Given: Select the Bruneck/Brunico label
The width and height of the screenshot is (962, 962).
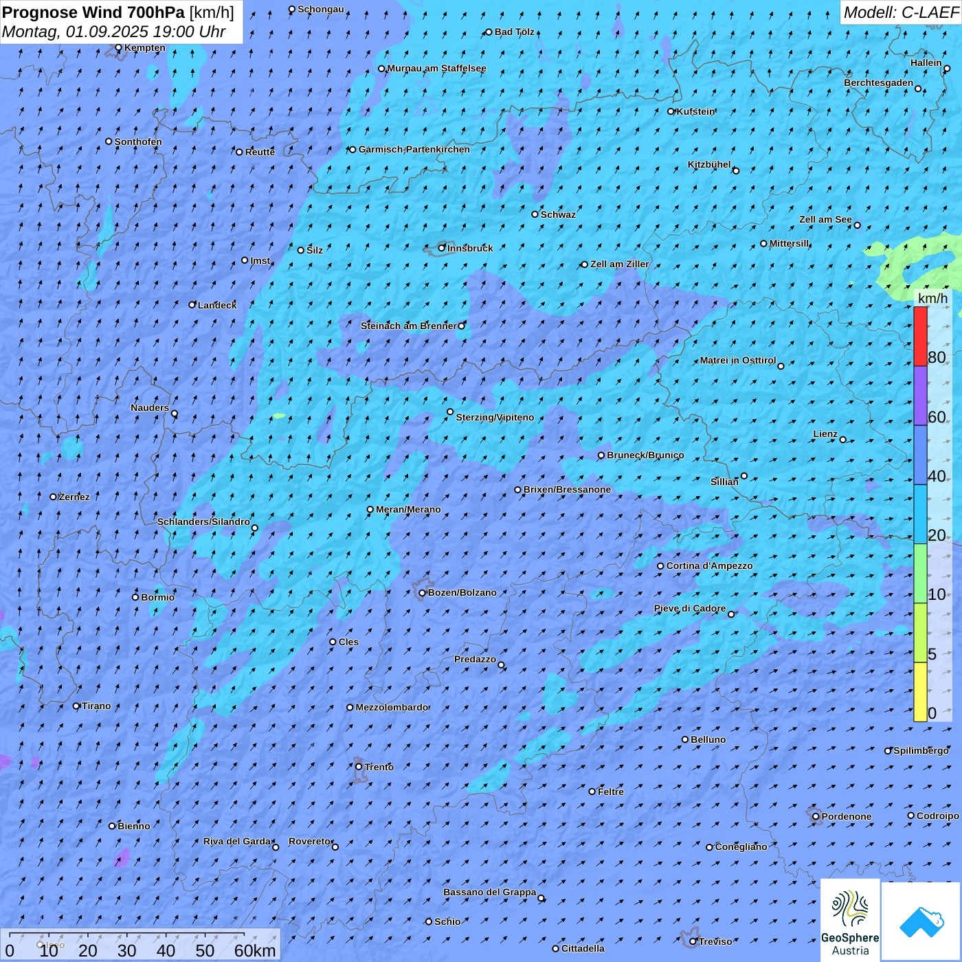Looking at the screenshot, I should pyautogui.click(x=645, y=455).
